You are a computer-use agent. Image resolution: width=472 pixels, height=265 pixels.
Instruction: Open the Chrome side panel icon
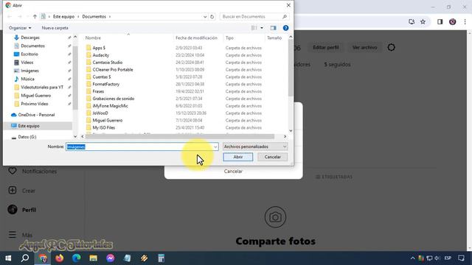point(440,21)
